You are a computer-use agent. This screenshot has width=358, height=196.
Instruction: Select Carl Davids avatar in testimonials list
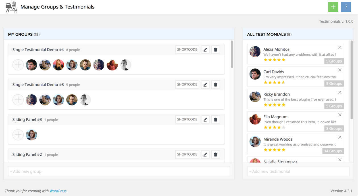(255, 74)
